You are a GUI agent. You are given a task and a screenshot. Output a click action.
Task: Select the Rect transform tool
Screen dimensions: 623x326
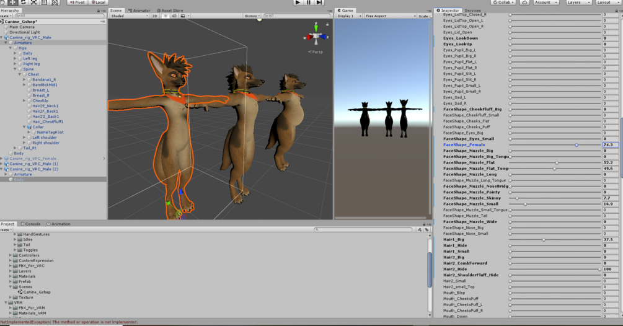click(44, 2)
